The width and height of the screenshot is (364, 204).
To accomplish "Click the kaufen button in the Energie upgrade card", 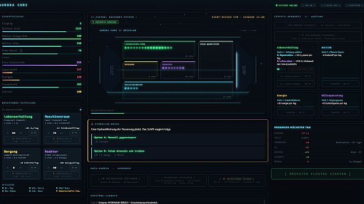I will 296,112.
